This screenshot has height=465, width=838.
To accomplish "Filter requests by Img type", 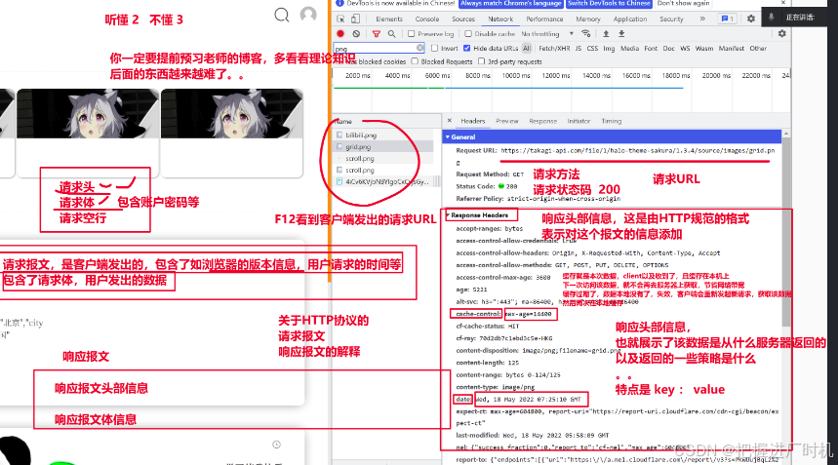I will 609,48.
